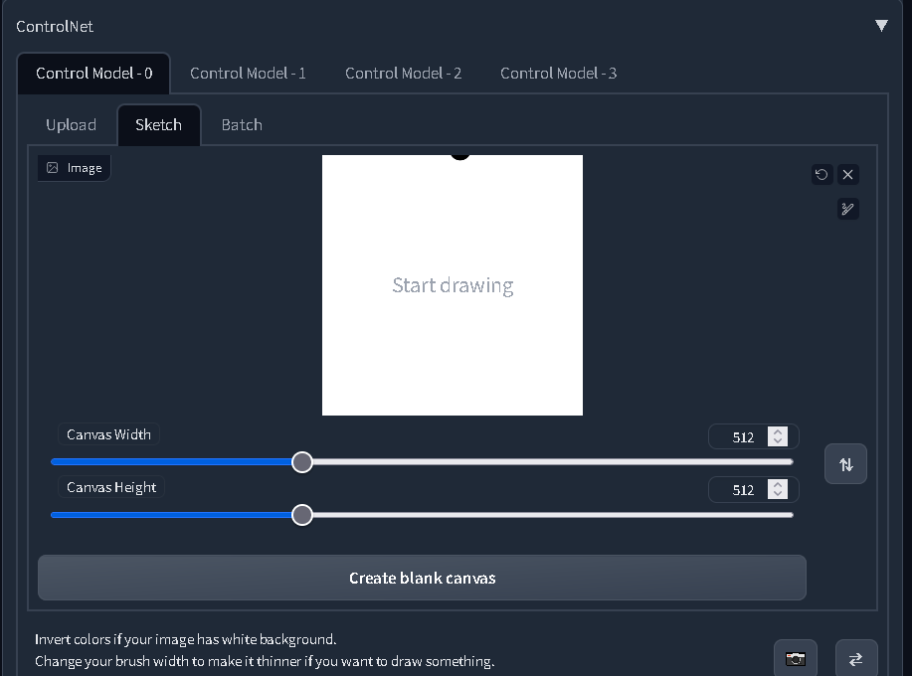Open the Control Model - 2 tab
Screen dimensions: 912x676
tap(403, 73)
